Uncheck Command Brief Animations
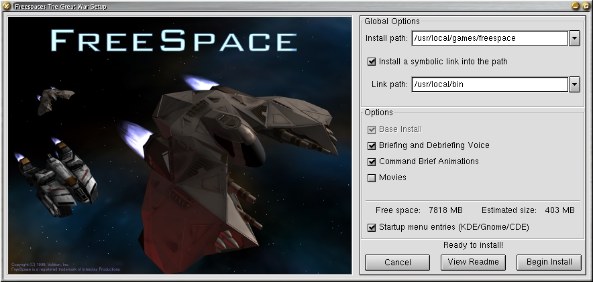 pyautogui.click(x=372, y=161)
